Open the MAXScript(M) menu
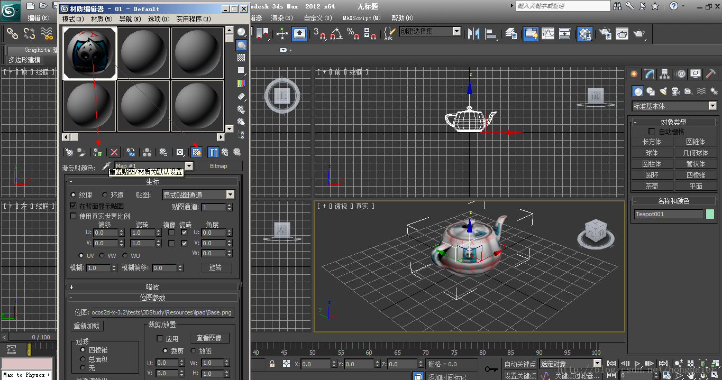 click(361, 18)
